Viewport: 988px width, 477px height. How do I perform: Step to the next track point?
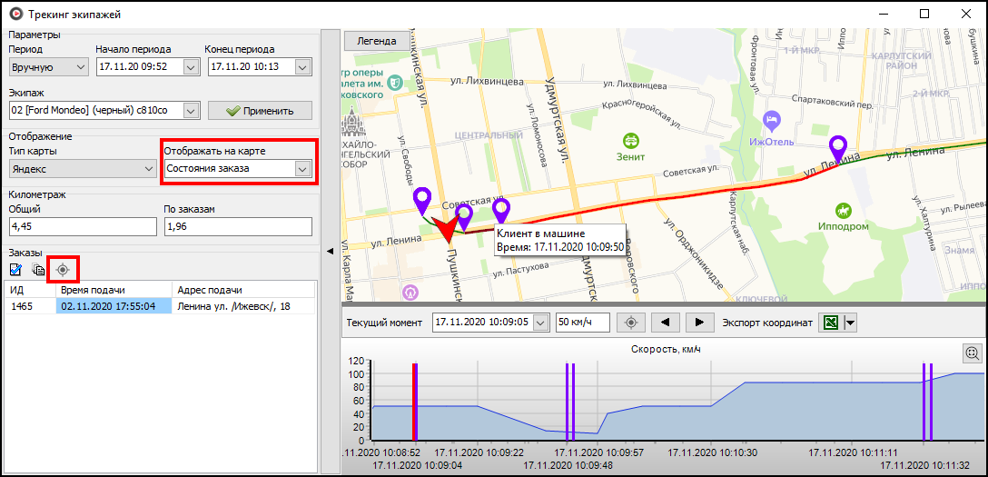699,323
